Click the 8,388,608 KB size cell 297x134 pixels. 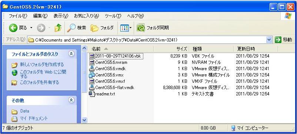tap(175, 88)
